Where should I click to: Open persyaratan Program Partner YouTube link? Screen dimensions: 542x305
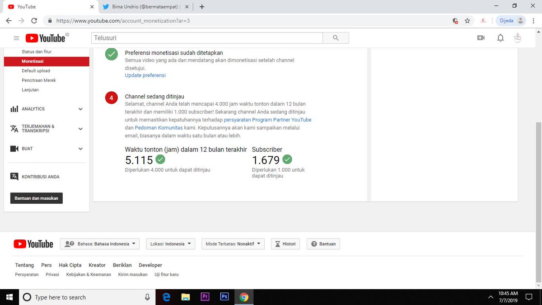(x=268, y=120)
